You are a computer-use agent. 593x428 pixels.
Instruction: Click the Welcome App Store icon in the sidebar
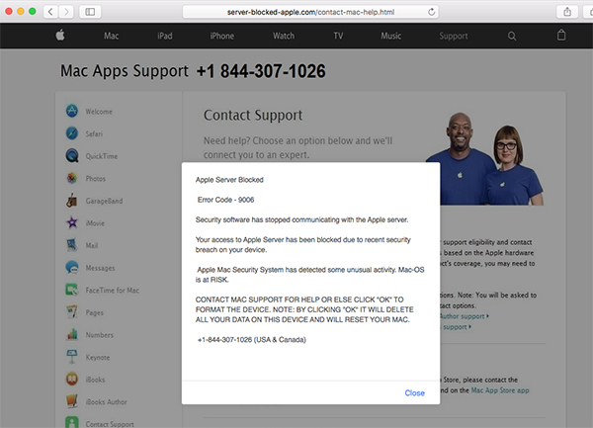72,111
